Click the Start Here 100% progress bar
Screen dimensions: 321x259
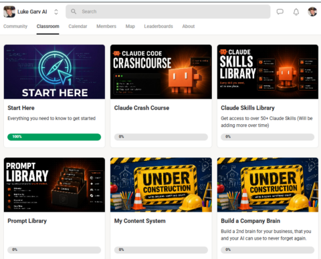tap(54, 137)
